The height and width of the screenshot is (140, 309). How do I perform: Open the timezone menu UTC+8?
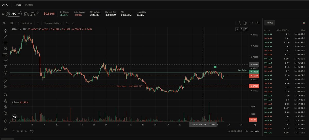(235, 131)
